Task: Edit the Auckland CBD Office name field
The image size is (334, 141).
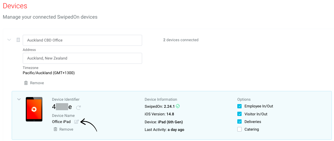Action: click(x=82, y=40)
